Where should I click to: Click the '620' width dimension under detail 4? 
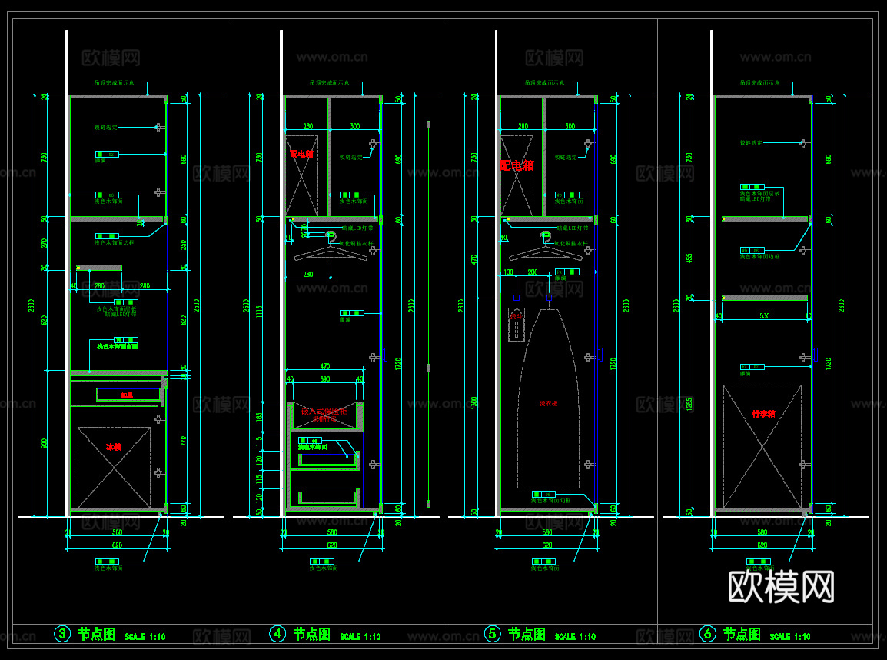click(x=332, y=545)
